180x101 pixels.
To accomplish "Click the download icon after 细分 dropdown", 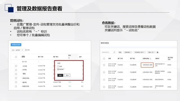I will click(x=157, y=52).
